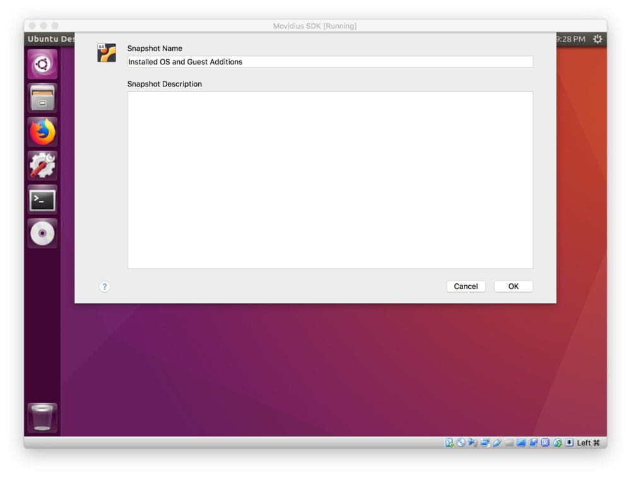Viewport: 631px width, 477px height.
Task: Click the help question mark button
Action: [105, 286]
